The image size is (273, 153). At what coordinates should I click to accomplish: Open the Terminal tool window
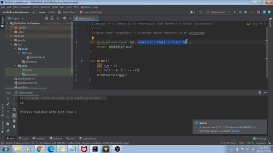pyautogui.click(x=55, y=139)
